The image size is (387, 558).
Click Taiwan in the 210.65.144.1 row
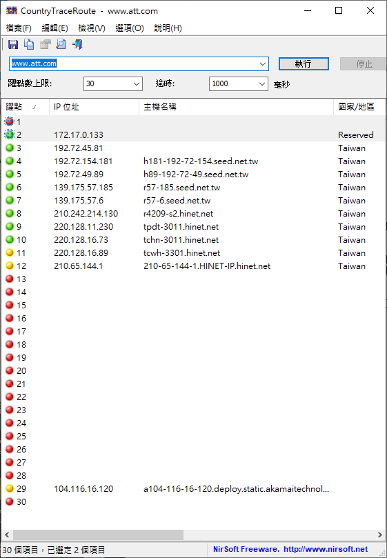(352, 266)
